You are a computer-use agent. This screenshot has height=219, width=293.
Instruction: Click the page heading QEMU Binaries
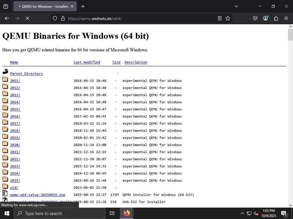(x=76, y=36)
